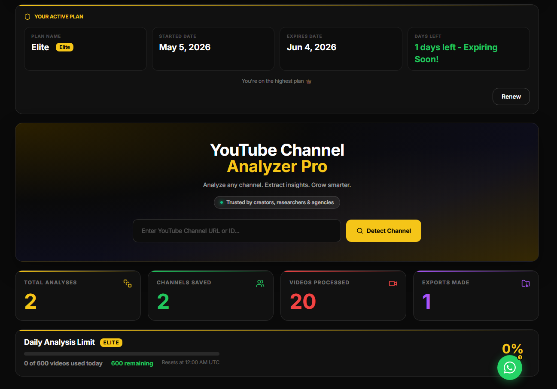Click the 'EXPORTS MADE' card label
This screenshot has height=389, width=557.
[446, 283]
